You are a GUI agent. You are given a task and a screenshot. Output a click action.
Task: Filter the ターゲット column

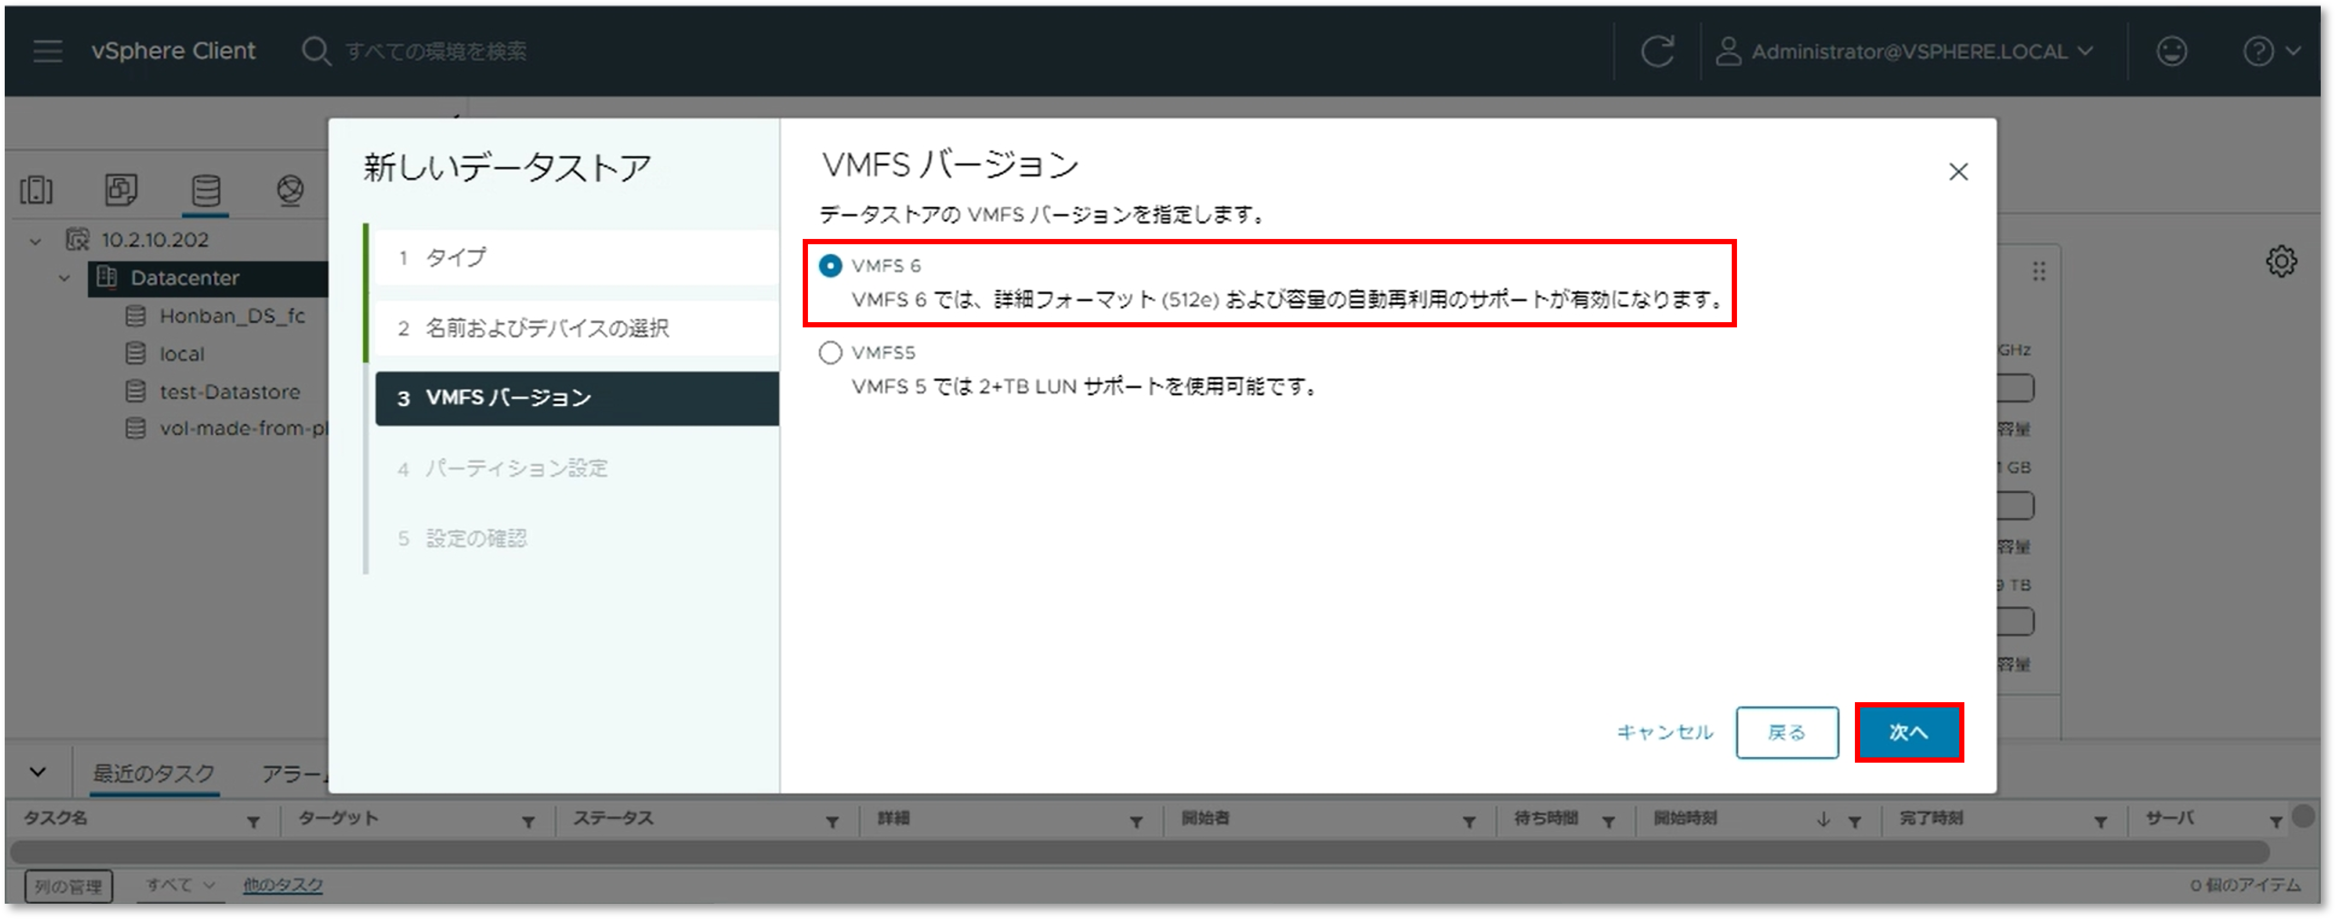[528, 822]
